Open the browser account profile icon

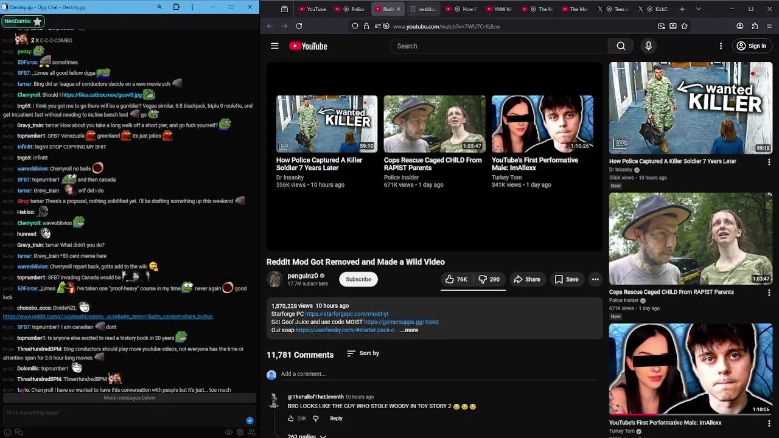coord(740,26)
